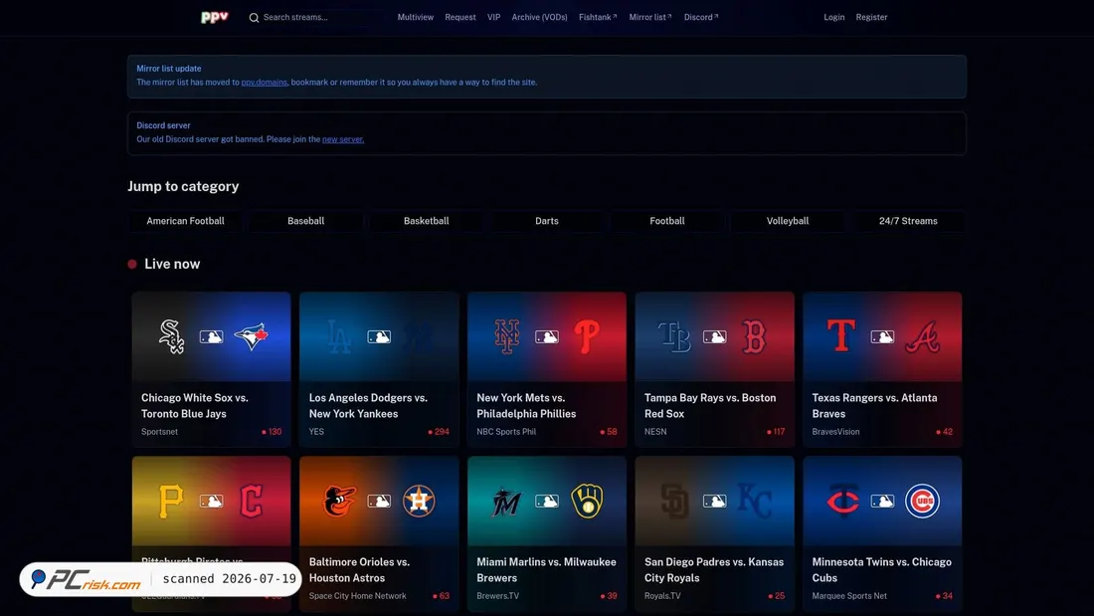Open Chicago White Sox vs. Toronto Blue Jays title
The image size is (1094, 616).
pos(195,406)
